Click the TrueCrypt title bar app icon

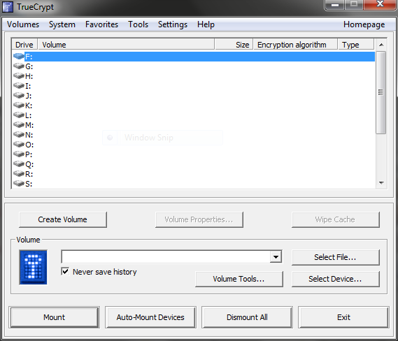click(8, 7)
